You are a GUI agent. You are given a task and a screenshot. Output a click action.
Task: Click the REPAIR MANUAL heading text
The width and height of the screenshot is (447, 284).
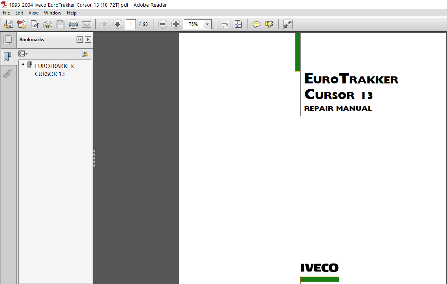[338, 109]
